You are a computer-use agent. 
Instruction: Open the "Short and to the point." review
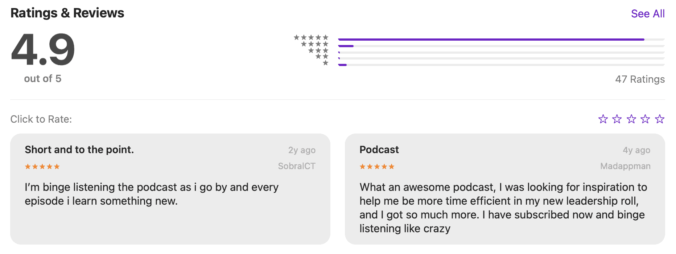[x=79, y=150]
